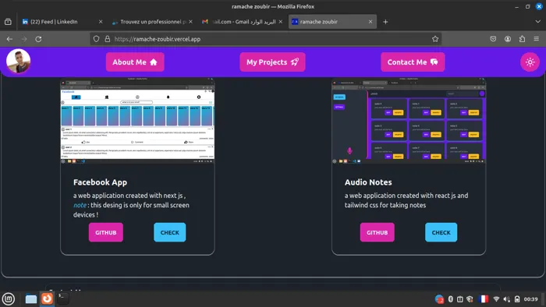Open the Linux Mint start menu

coord(9,298)
